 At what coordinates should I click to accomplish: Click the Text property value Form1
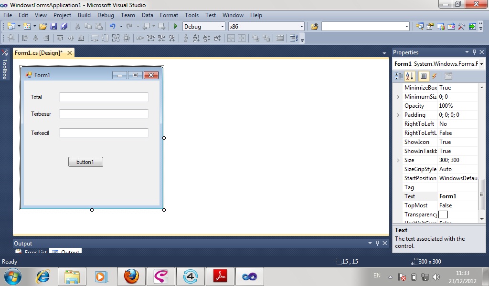pos(448,196)
